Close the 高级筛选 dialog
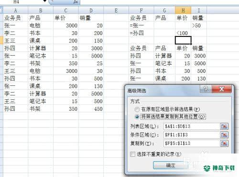The image size is (239, 177). [222, 89]
